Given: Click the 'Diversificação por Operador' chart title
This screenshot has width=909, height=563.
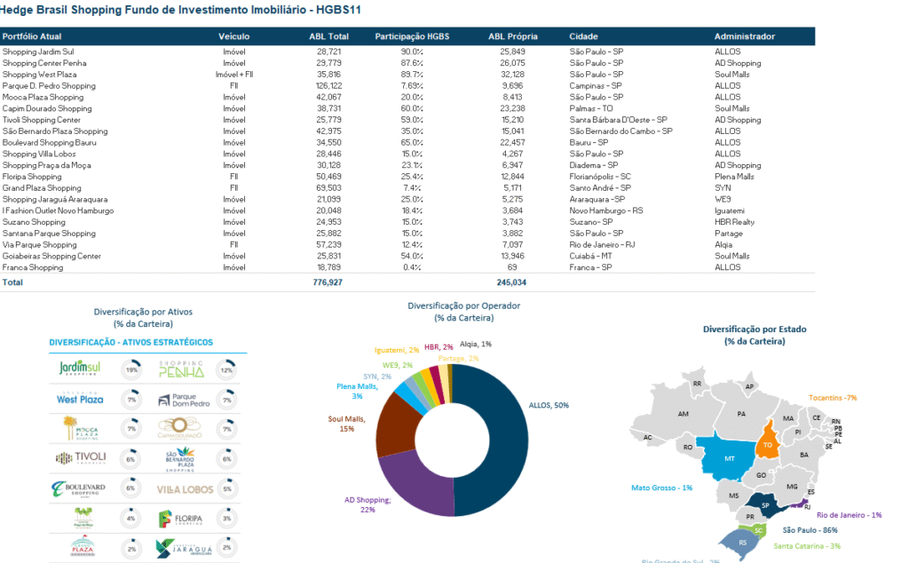Looking at the screenshot, I should tap(463, 305).
